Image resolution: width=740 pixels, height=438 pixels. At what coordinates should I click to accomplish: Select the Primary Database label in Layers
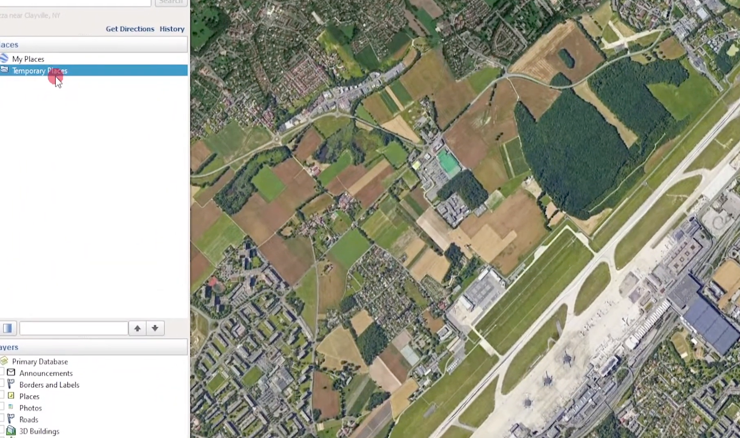[40, 362]
